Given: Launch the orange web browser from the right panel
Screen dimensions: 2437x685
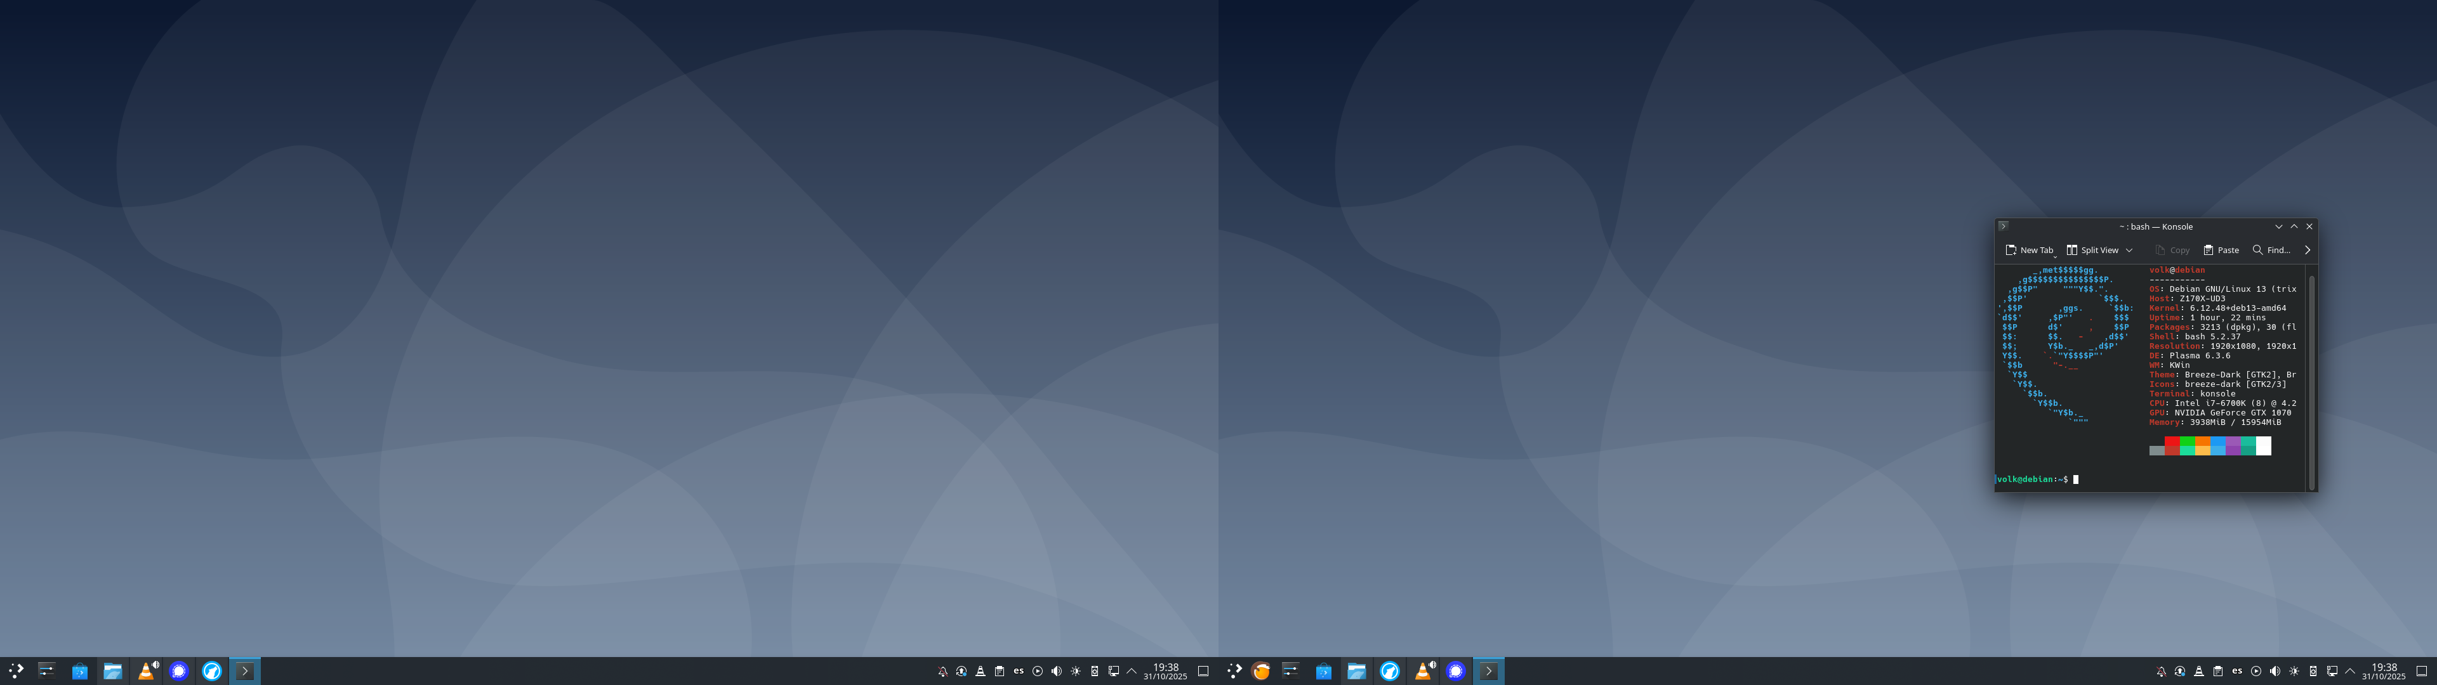Looking at the screenshot, I should pyautogui.click(x=1261, y=671).
